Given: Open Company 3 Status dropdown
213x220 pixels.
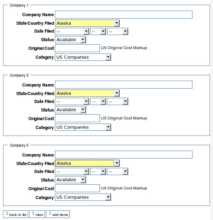Looking at the screenshot, I should pos(70,180).
